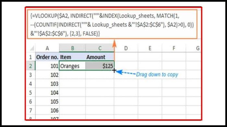Select row 2 header
This screenshot has height=127, width=227.
click(x=31, y=66)
